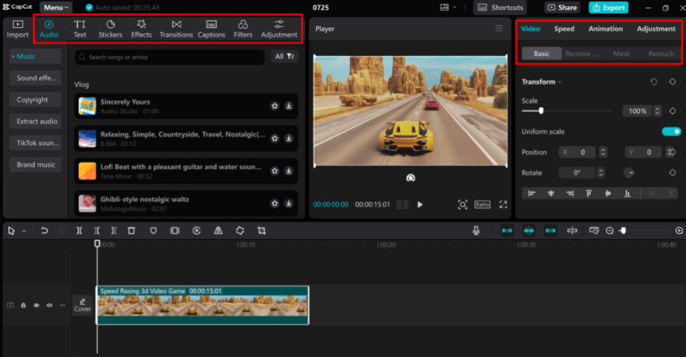Switch to the right-panel Adjustment tab

point(656,29)
